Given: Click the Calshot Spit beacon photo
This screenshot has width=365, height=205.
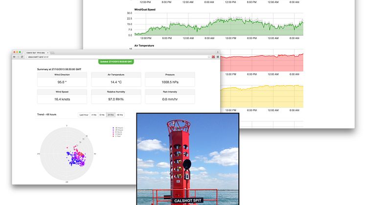Looking at the screenshot, I should tap(187, 159).
